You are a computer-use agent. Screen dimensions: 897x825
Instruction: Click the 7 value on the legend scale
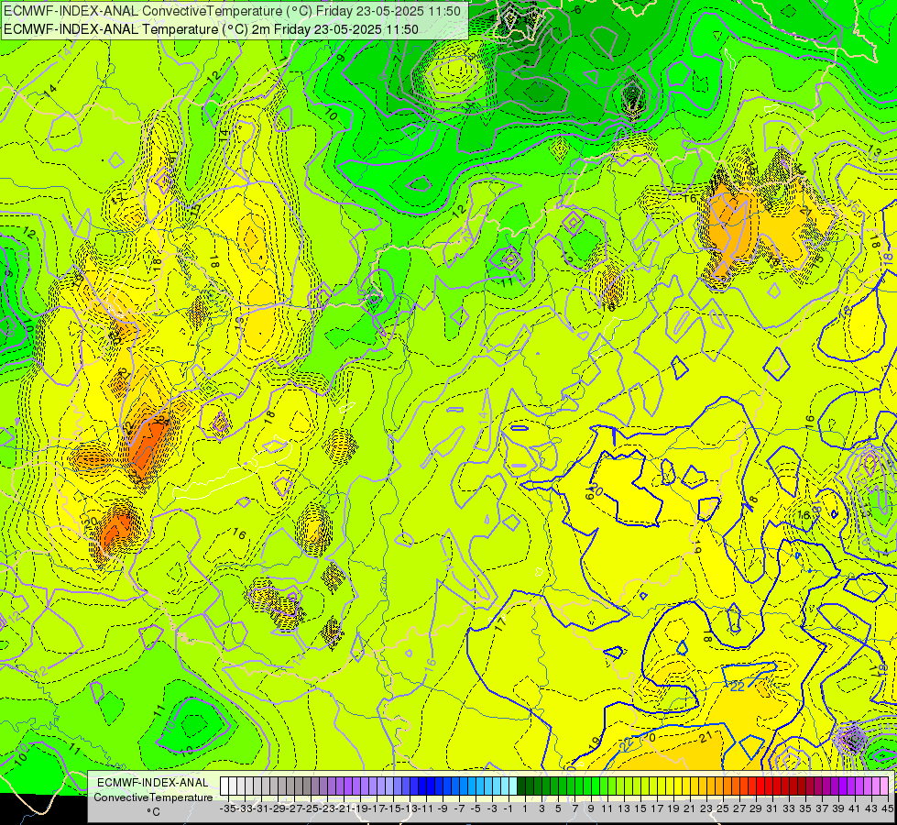pos(574,808)
